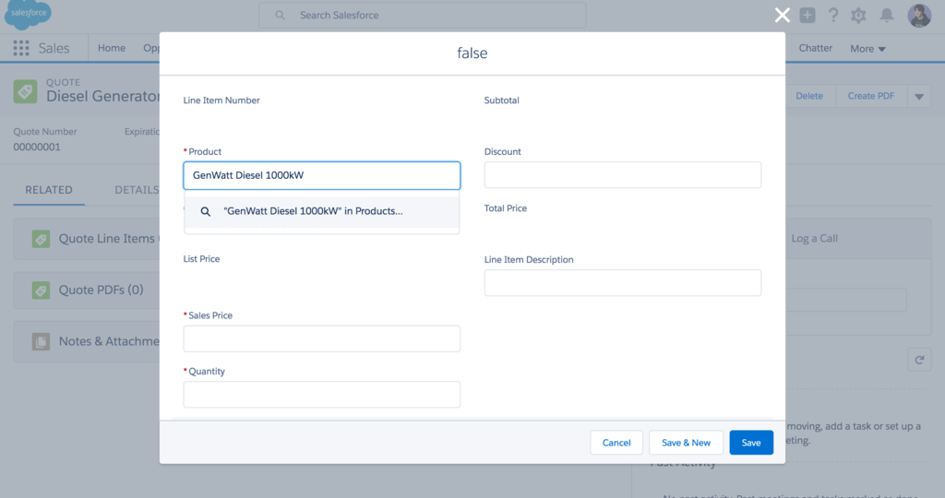Open the Home tab

pos(112,48)
